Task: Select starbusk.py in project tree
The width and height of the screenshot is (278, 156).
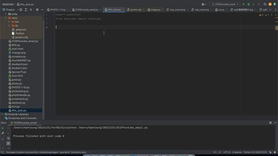Action: (17, 103)
